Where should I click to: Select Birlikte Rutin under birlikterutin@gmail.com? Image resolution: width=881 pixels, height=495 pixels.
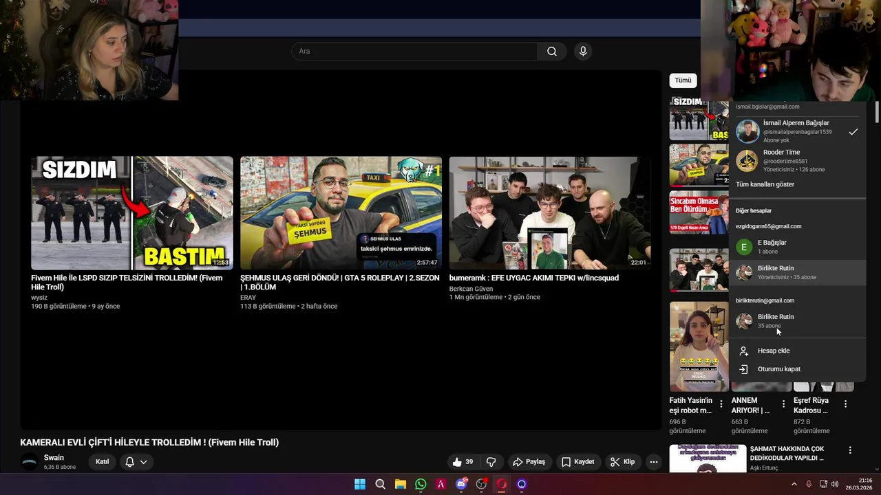click(x=797, y=320)
